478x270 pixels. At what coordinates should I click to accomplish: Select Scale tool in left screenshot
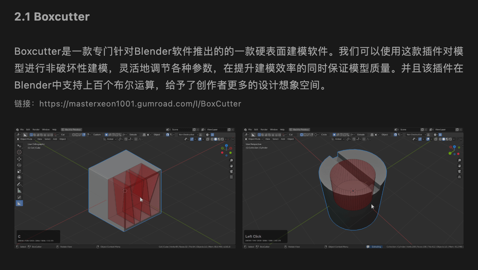(x=19, y=171)
